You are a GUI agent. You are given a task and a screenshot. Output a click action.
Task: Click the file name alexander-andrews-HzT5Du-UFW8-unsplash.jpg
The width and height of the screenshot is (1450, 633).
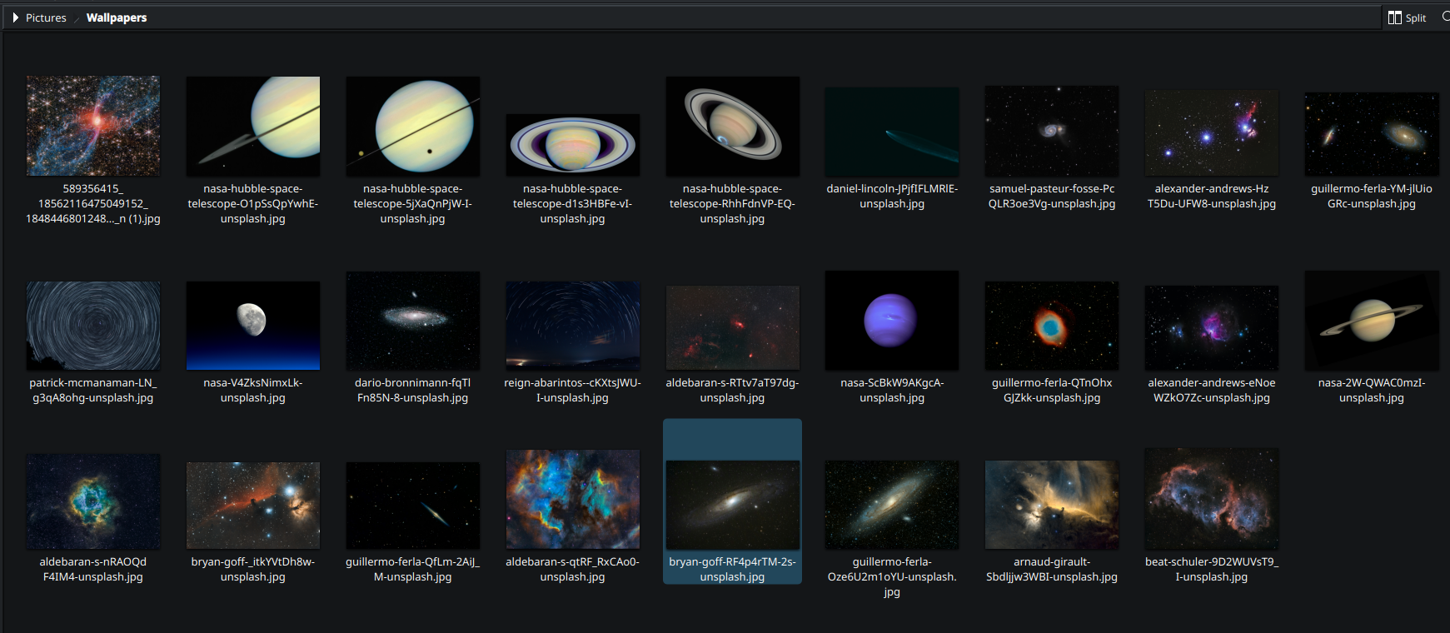click(x=1212, y=197)
